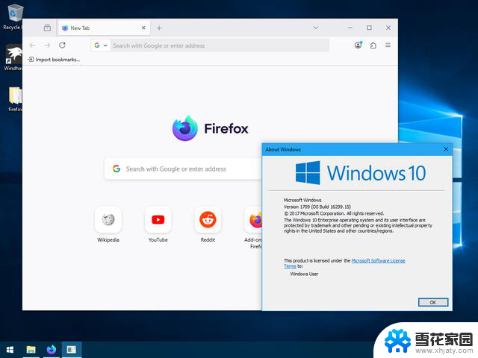Open File Explorer from taskbar
Viewport: 478px width, 358px height.
(31, 350)
